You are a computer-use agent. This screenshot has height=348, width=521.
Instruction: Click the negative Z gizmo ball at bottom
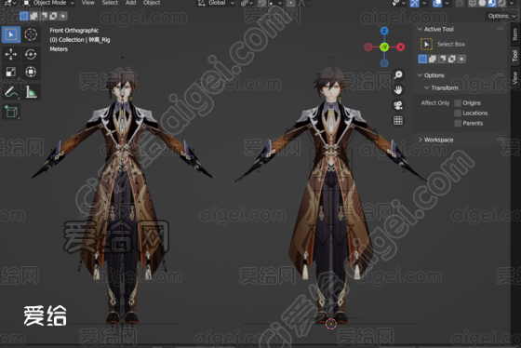tap(384, 63)
